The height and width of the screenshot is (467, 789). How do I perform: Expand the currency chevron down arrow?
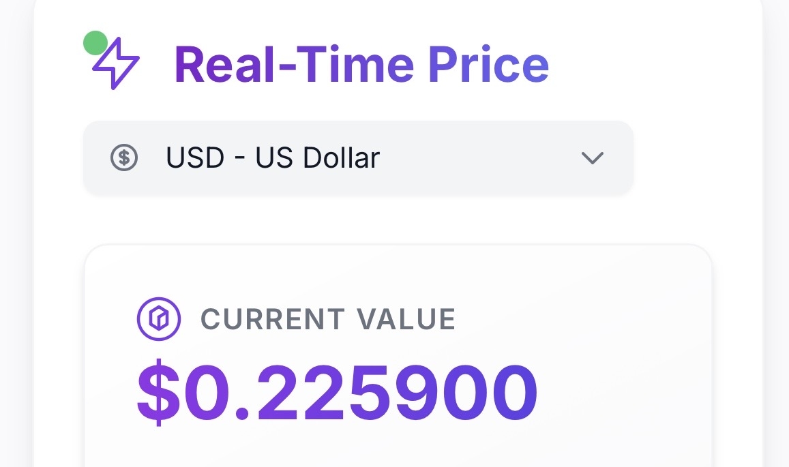[x=592, y=158]
